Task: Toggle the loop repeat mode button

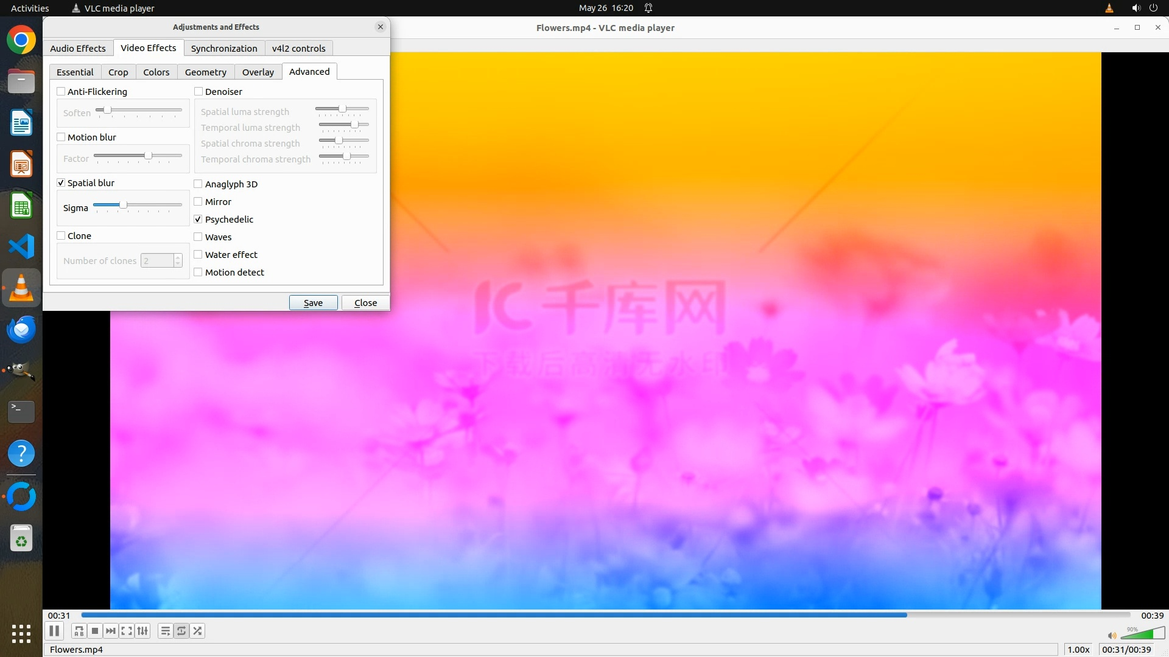Action: tap(181, 631)
